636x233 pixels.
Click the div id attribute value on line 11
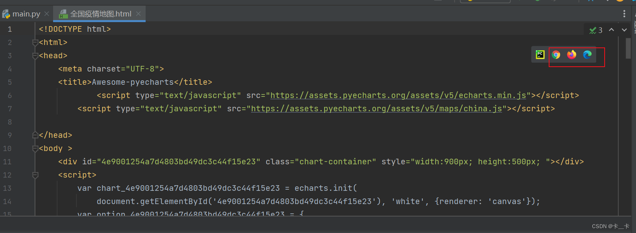(x=179, y=162)
